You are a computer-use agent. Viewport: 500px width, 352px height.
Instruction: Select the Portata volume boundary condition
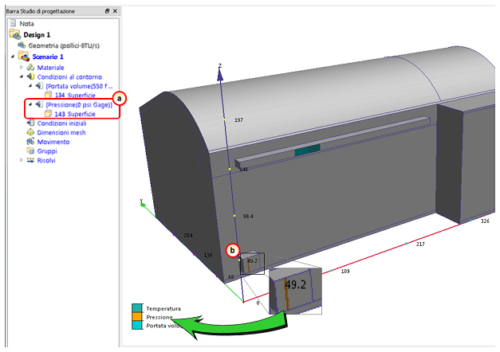coord(79,86)
